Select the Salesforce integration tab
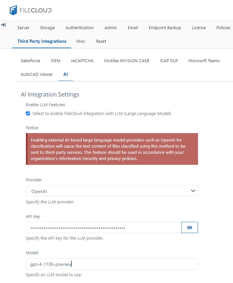The width and height of the screenshot is (233, 283). (x=30, y=61)
